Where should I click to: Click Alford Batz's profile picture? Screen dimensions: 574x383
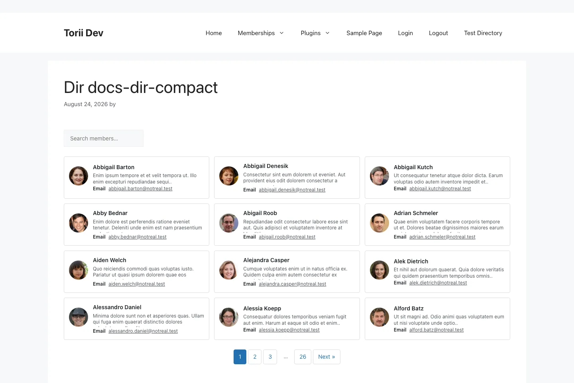[379, 317]
